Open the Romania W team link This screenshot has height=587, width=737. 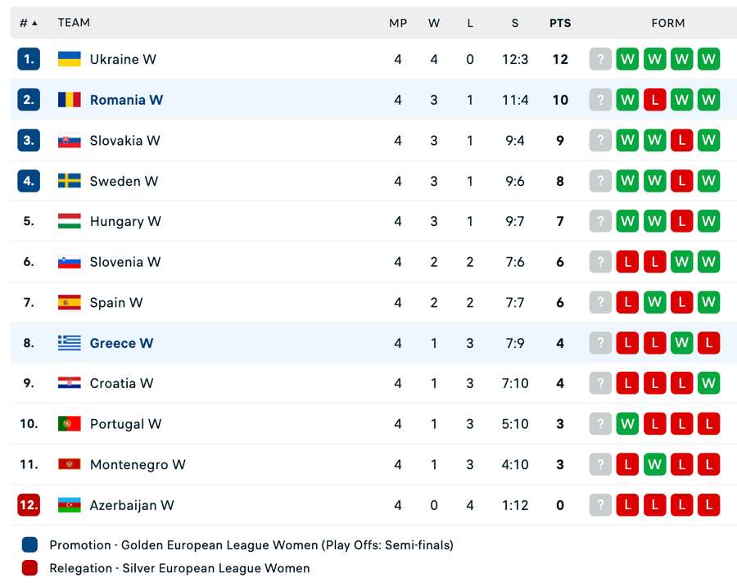(126, 100)
